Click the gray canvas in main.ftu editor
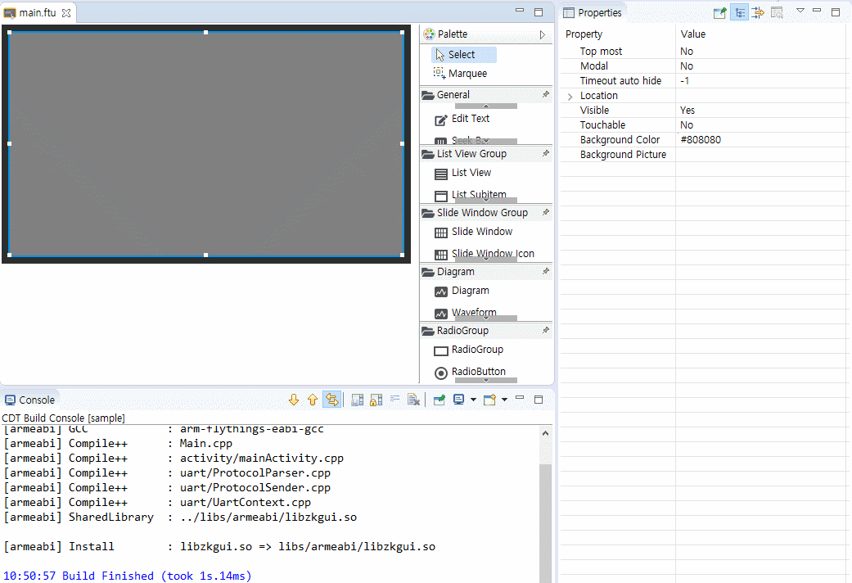Viewport: 852px width, 583px height. point(206,143)
